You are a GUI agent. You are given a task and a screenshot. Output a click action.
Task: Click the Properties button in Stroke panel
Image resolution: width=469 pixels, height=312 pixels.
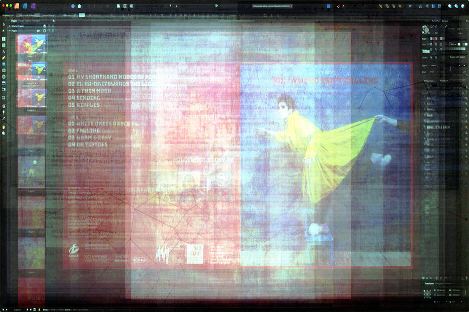[429, 81]
